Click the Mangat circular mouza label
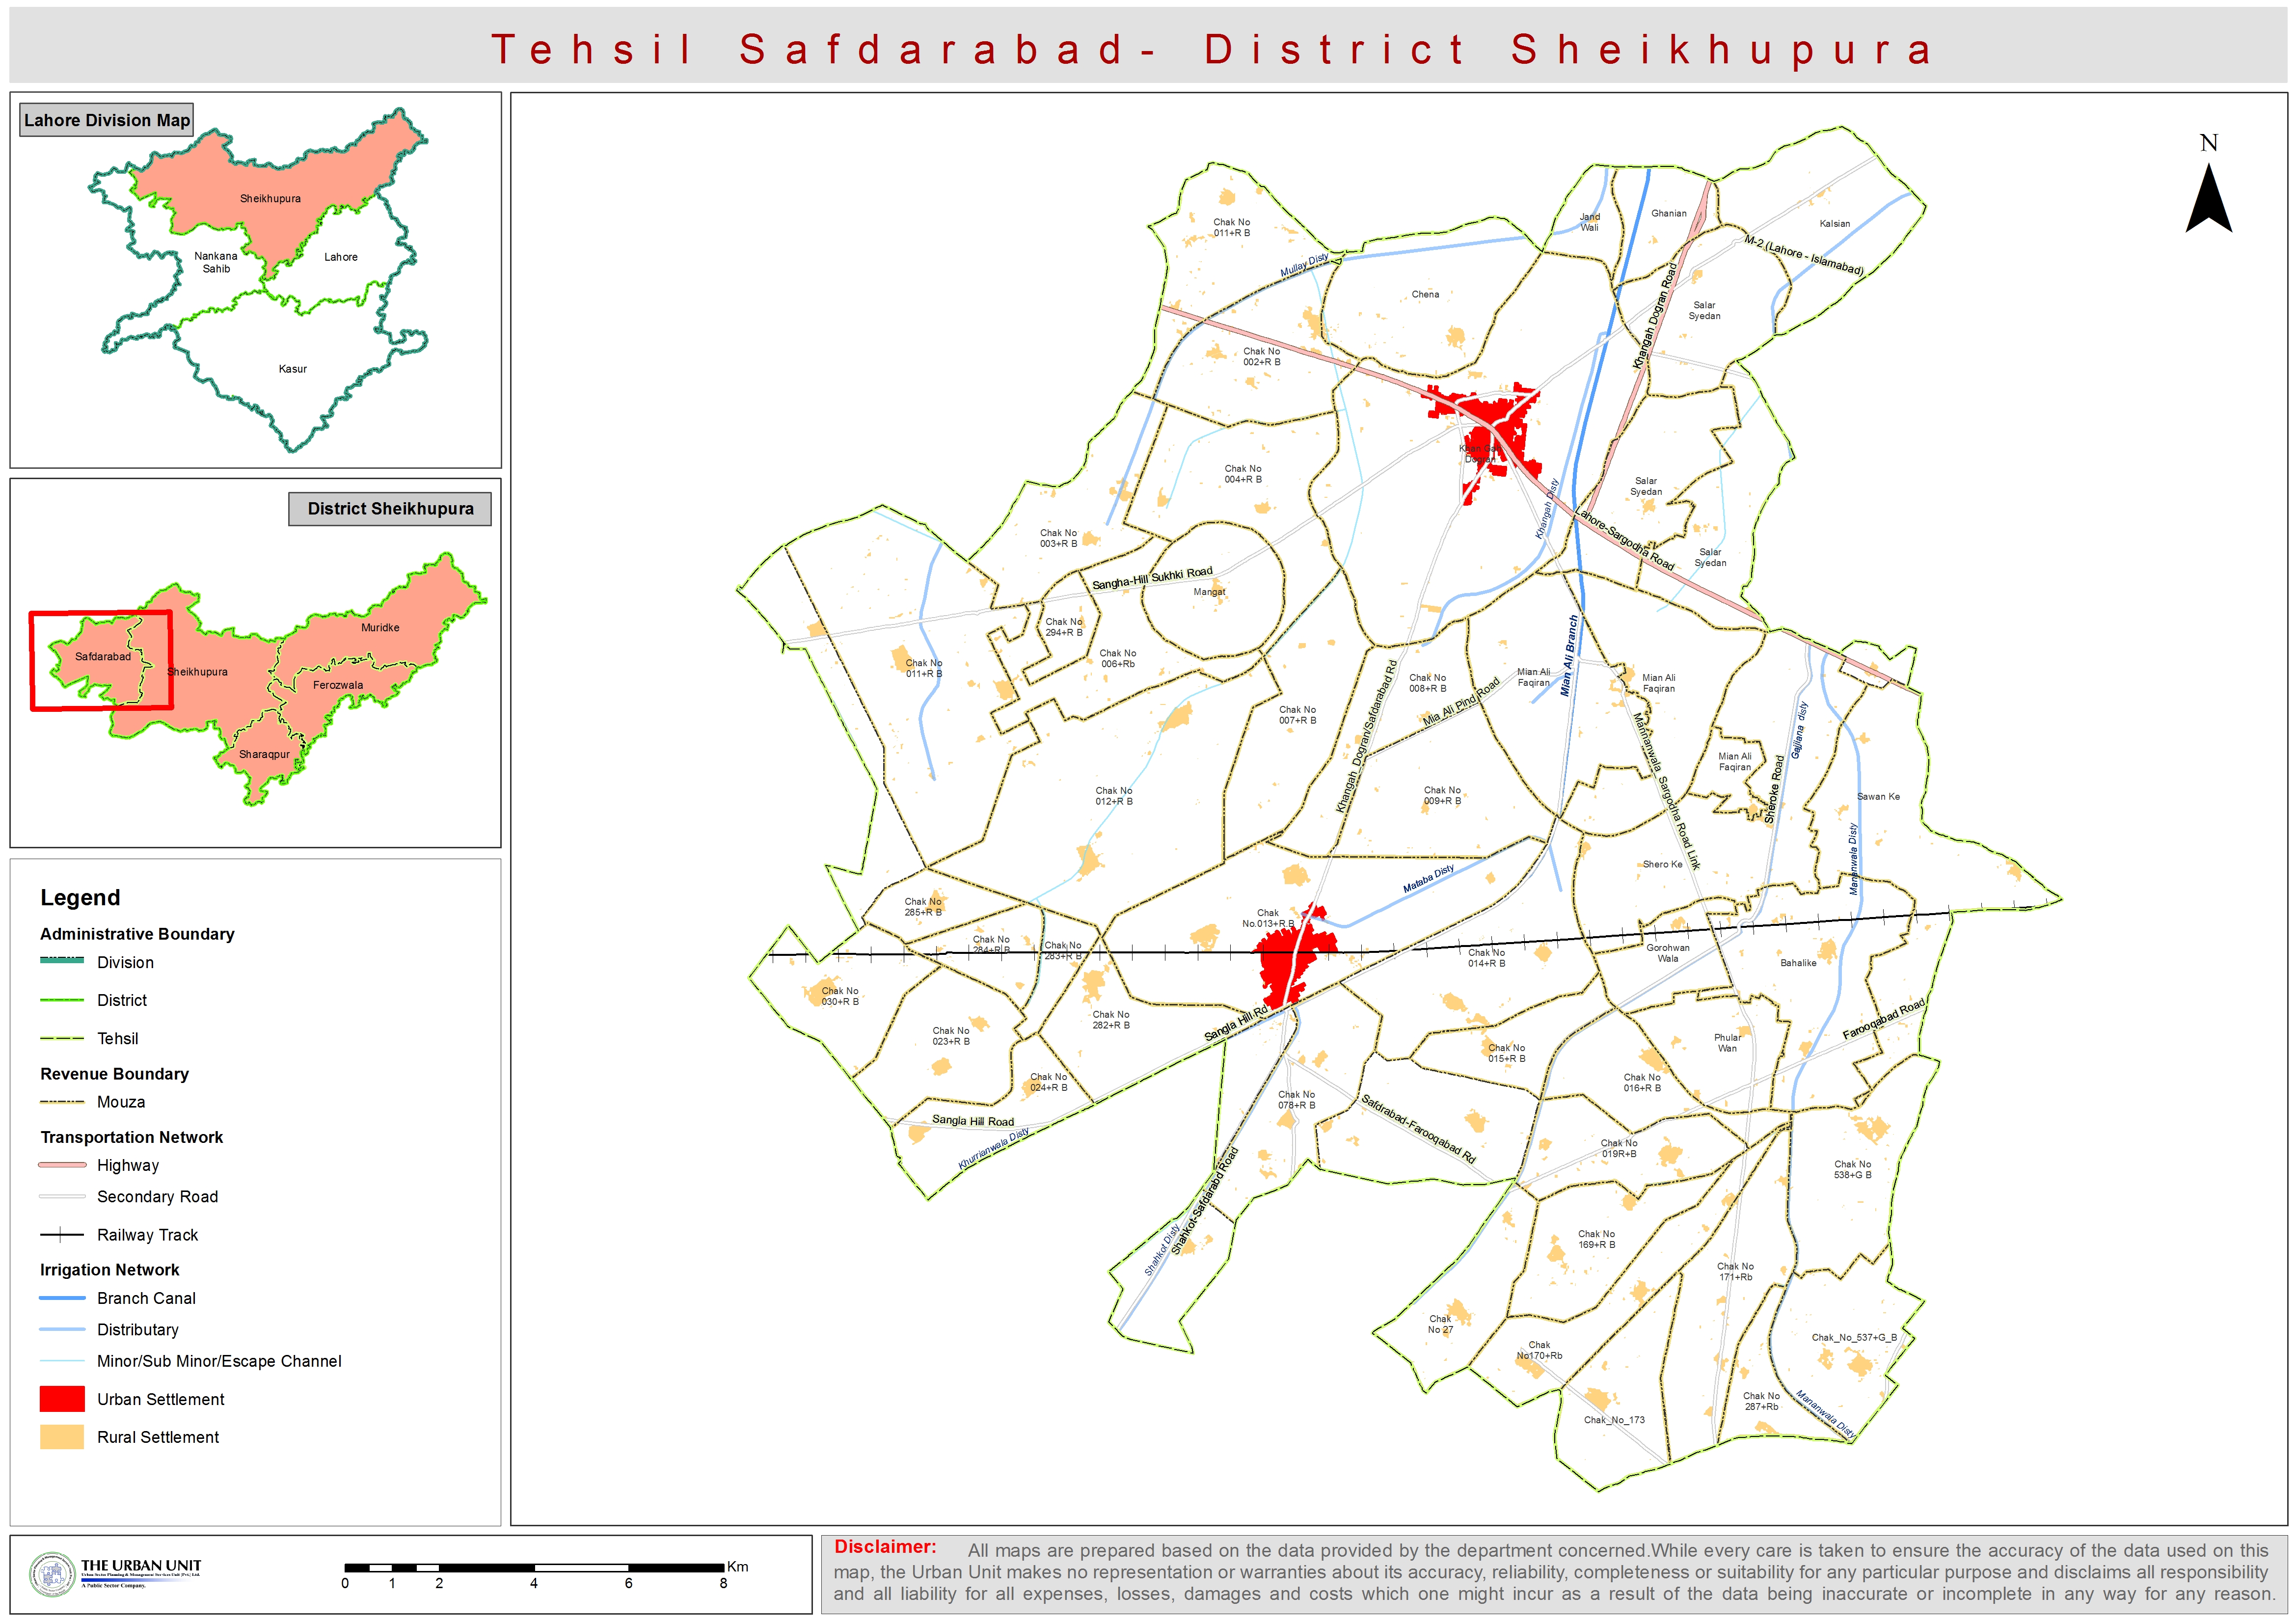The image size is (2296, 1623). [x=1209, y=592]
